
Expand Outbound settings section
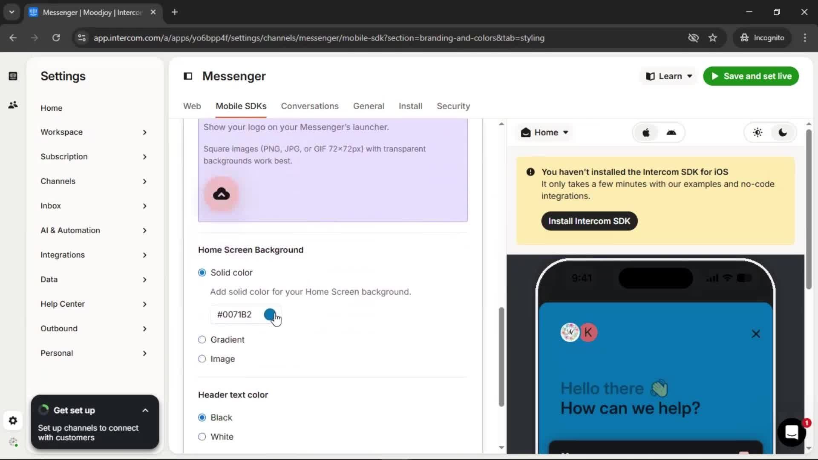(x=94, y=329)
